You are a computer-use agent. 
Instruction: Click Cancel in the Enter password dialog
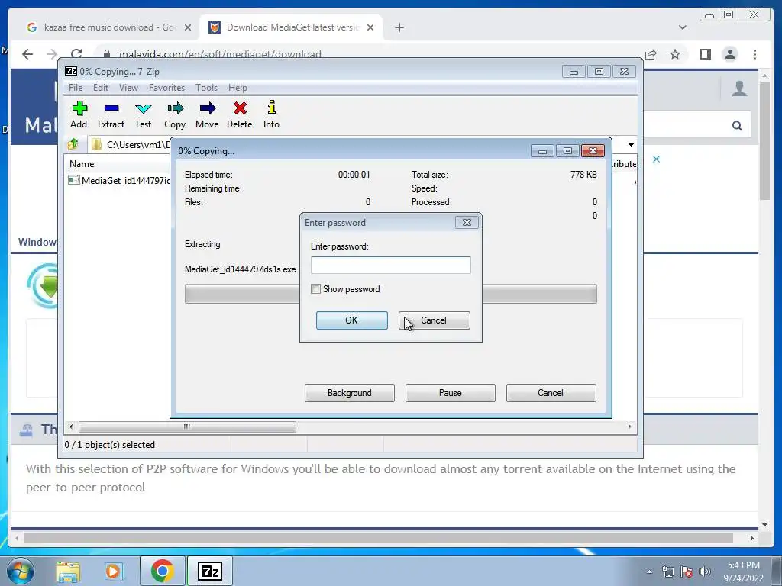tap(434, 320)
